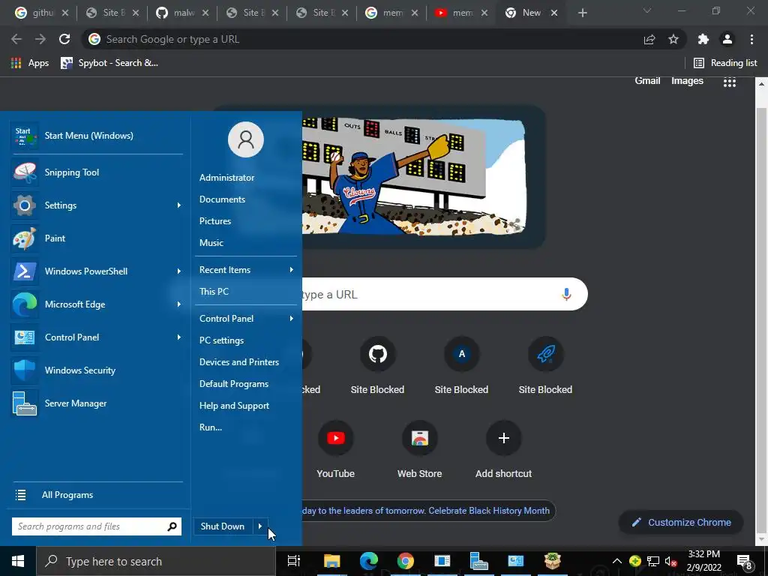Expand Settings submenu arrow
The height and width of the screenshot is (576, 768).
point(179,205)
